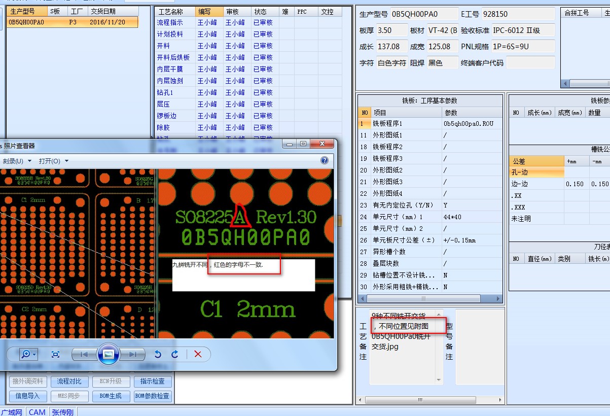
Task: Open photo viewer help question mark
Action: [x=325, y=160]
